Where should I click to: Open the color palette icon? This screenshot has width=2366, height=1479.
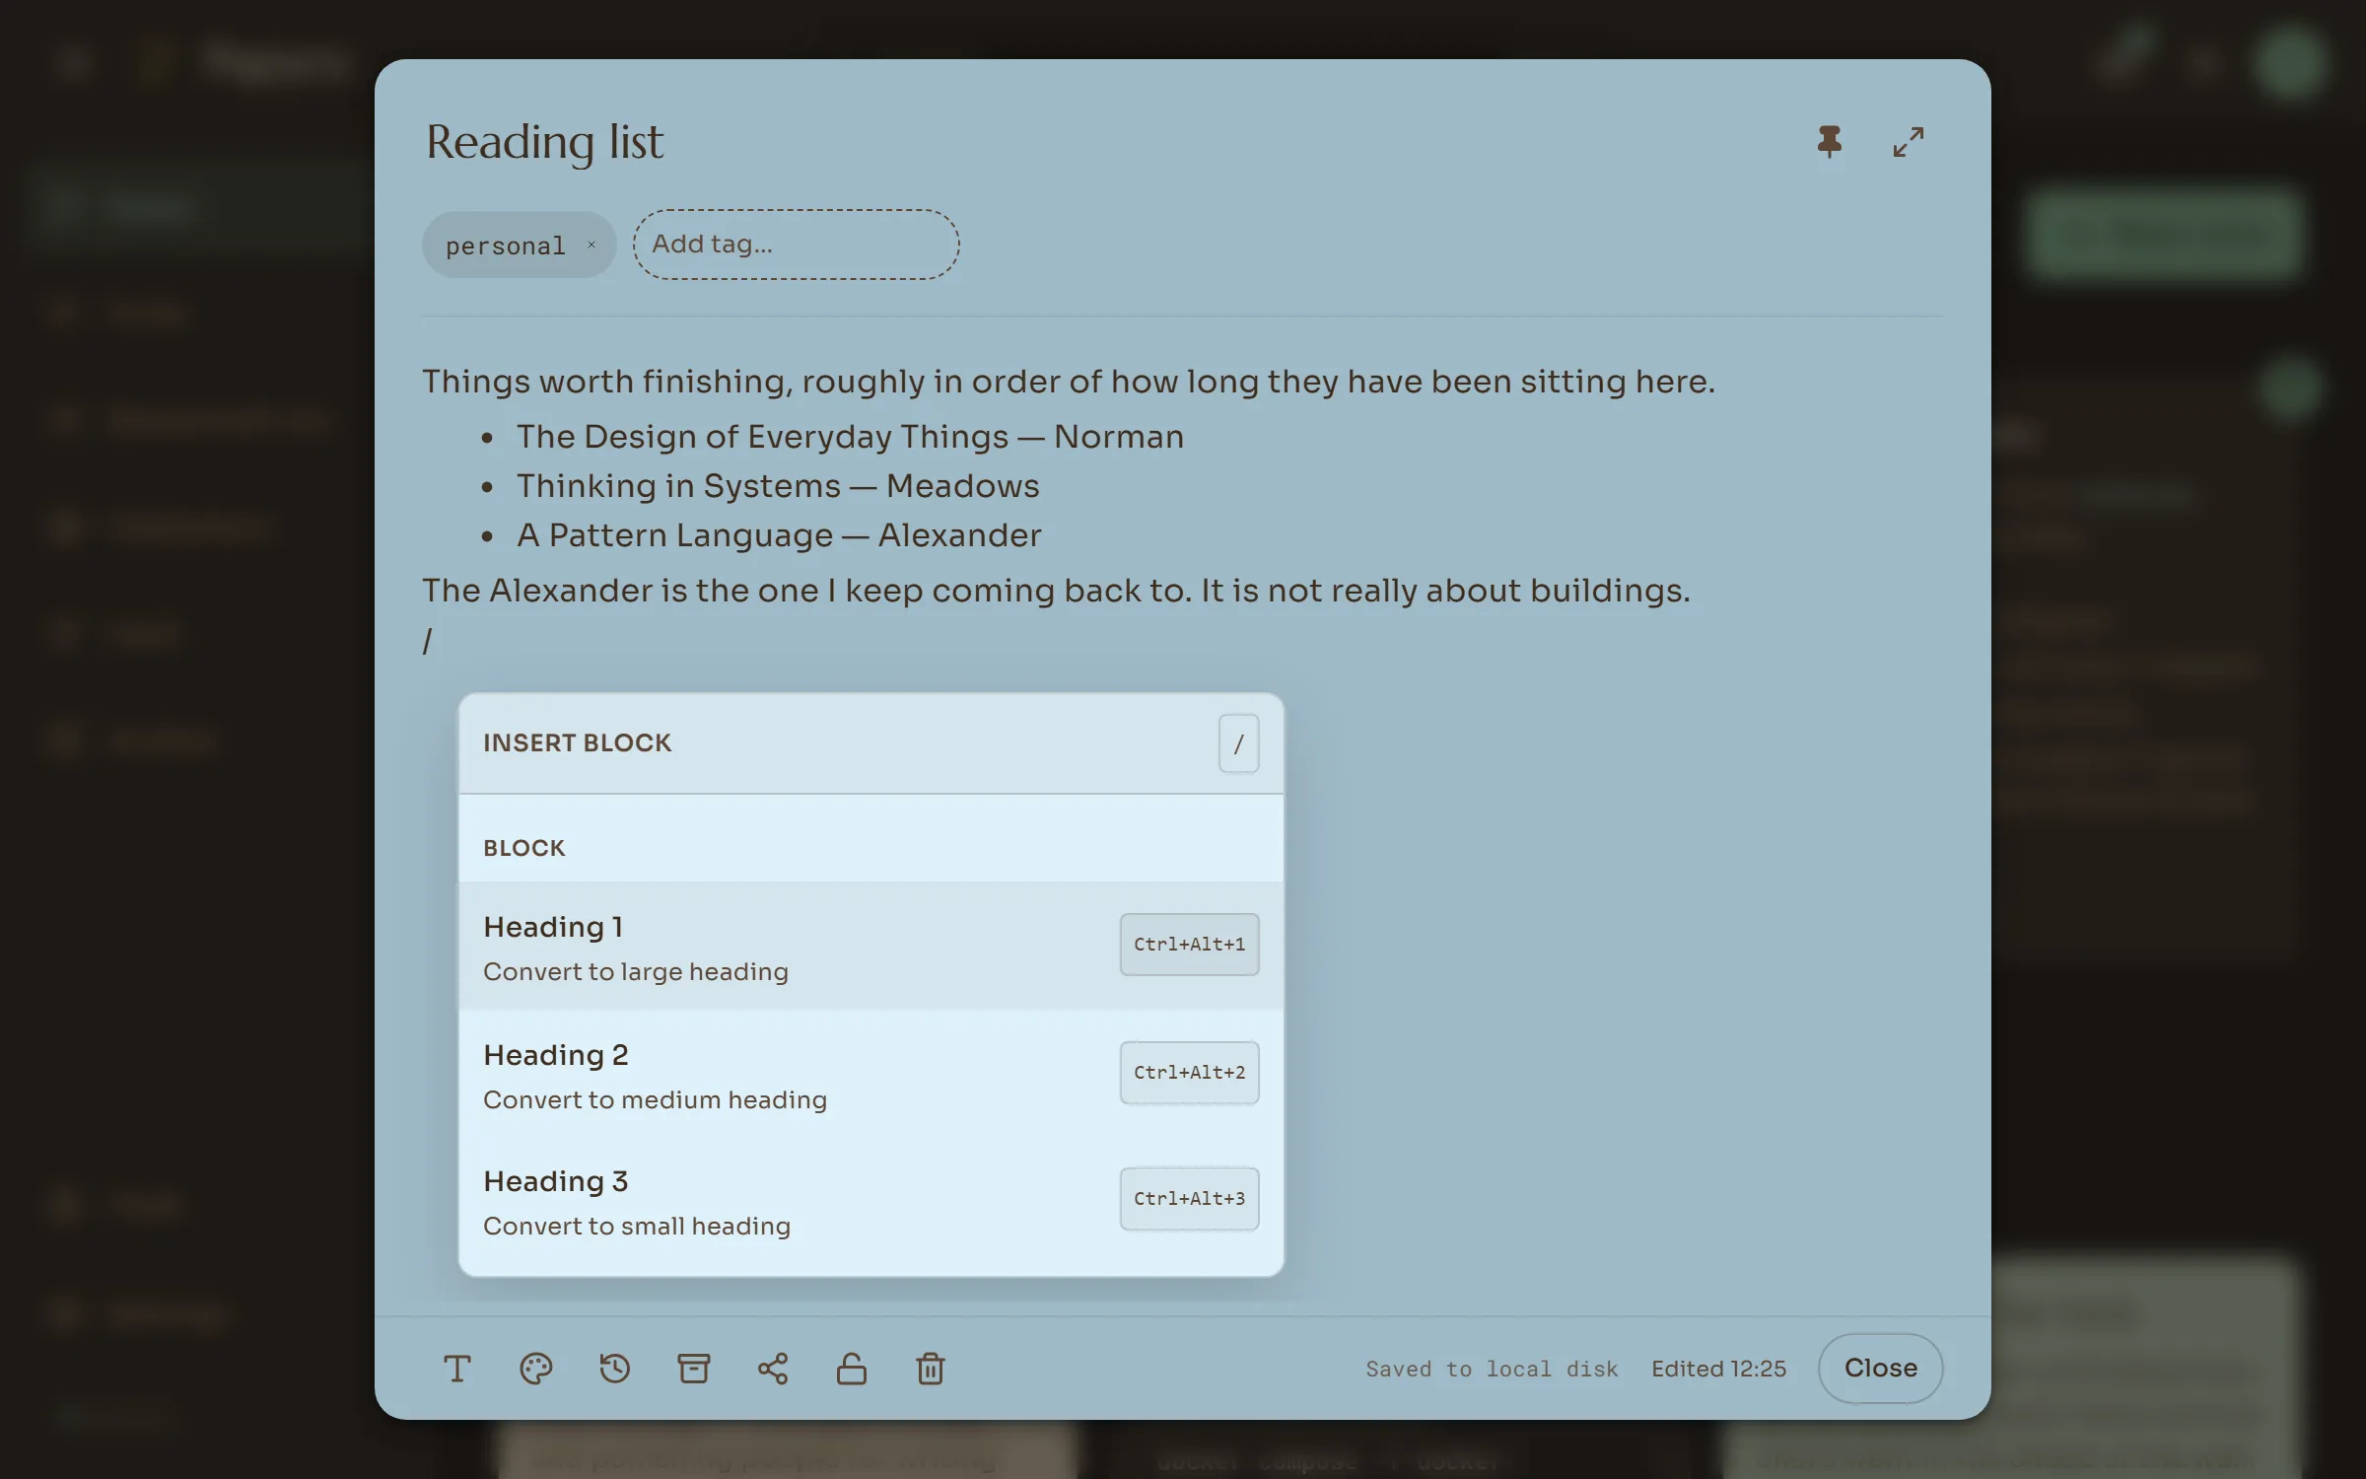[x=535, y=1369]
